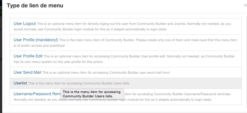Pick the User Send Mail type
The image size is (247, 113).
[x=27, y=72]
